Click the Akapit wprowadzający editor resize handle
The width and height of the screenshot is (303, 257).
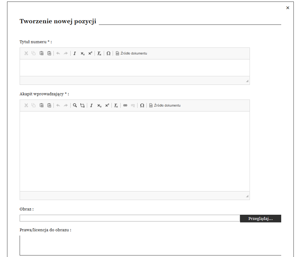point(247,196)
